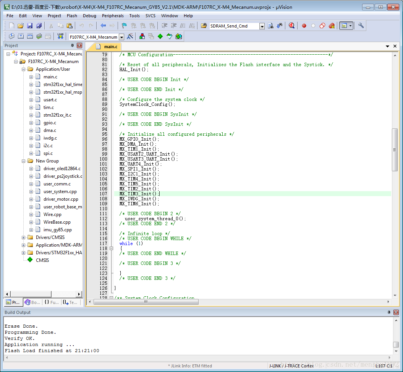Select Software Packs with the green funnel diamond icon
The width and height of the screenshot is (403, 372).
(x=169, y=37)
